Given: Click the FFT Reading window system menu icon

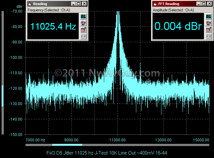Looking at the screenshot, I should point(155,4).
